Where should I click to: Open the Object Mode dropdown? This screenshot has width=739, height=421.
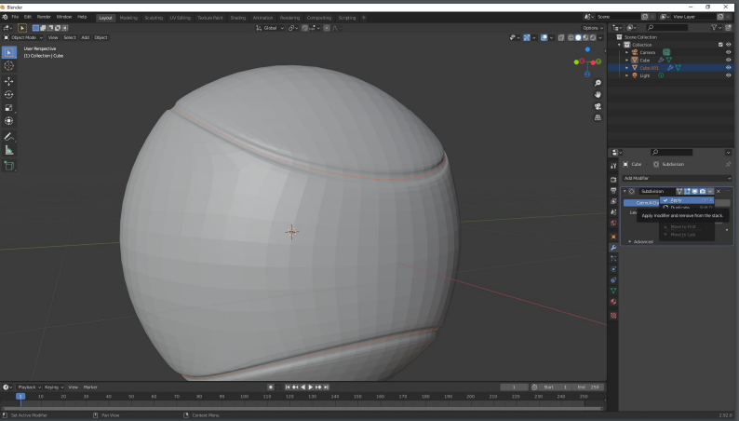(24, 37)
